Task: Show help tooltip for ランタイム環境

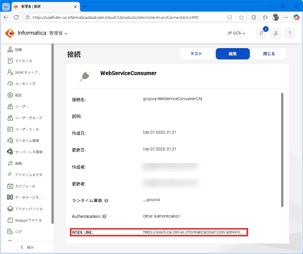Action: tap(106, 201)
